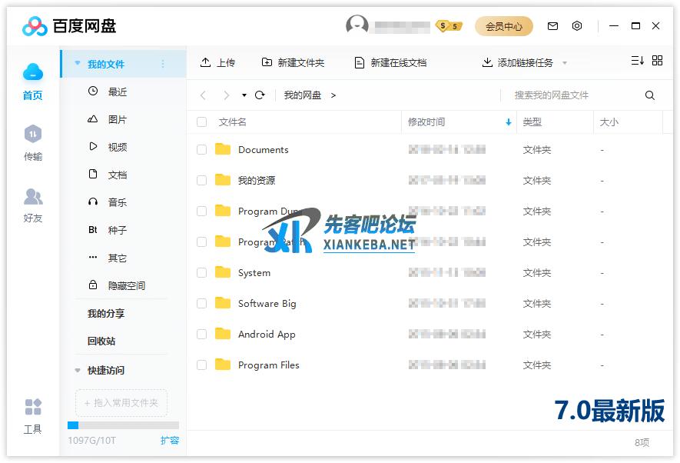Collapse the 我的文件 tree section
This screenshot has height=463, width=680.
point(78,64)
